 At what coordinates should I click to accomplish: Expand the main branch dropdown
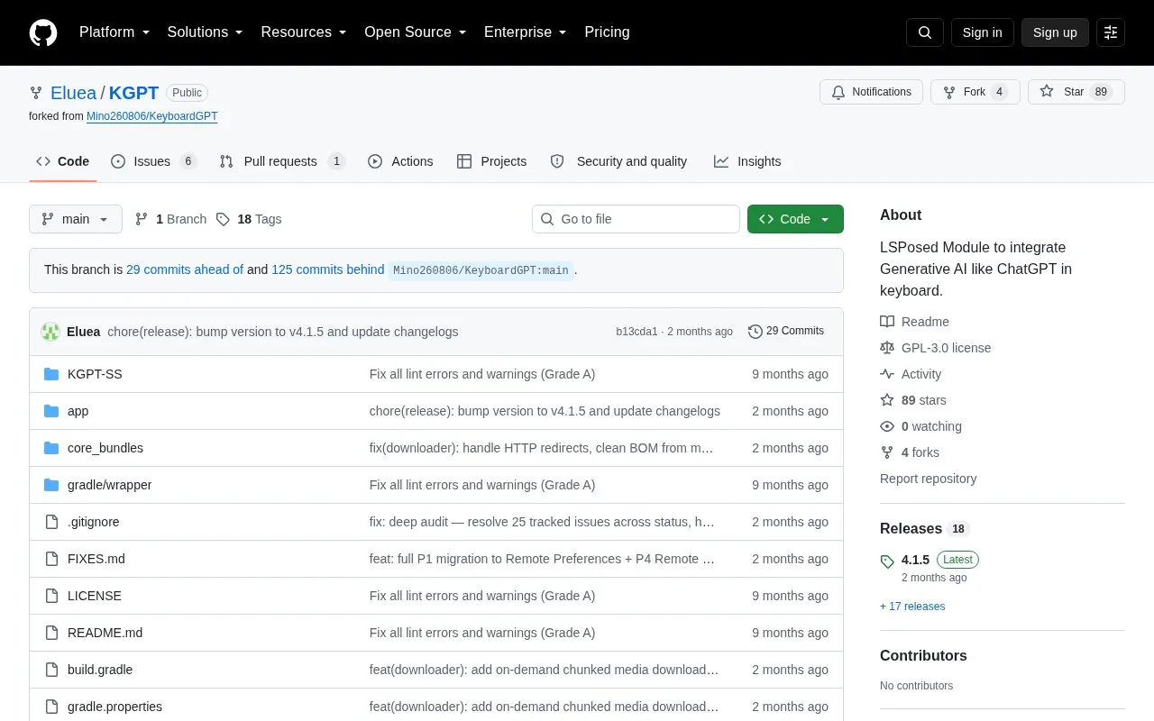point(76,219)
